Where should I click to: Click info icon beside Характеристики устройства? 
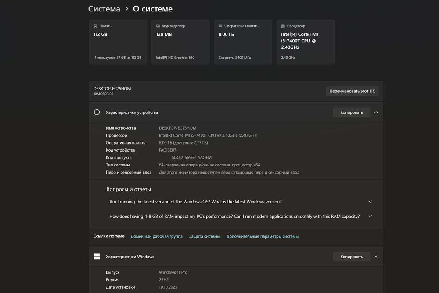coord(97,112)
